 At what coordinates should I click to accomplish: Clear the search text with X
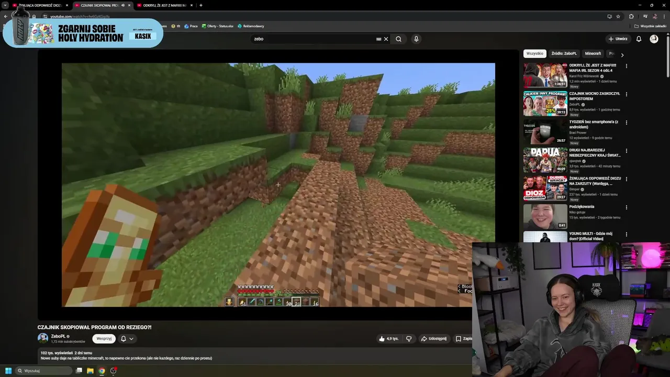click(386, 39)
